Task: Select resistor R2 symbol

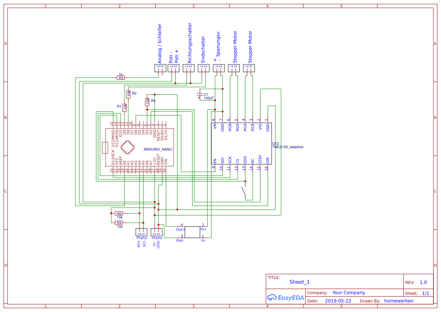Action: coord(129,94)
